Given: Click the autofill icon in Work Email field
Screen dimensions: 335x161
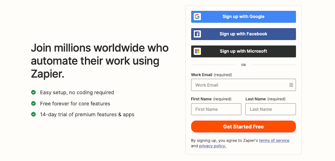Looking at the screenshot, I should pos(291,85).
